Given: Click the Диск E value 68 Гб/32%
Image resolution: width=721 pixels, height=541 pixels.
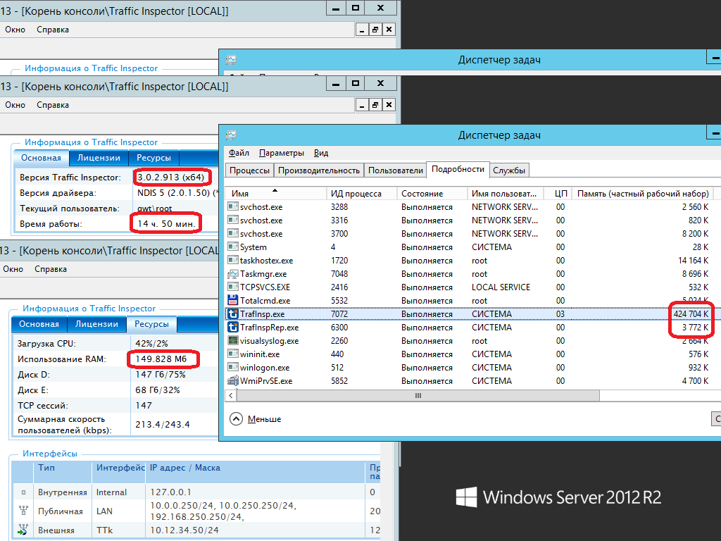Looking at the screenshot, I should tap(158, 390).
